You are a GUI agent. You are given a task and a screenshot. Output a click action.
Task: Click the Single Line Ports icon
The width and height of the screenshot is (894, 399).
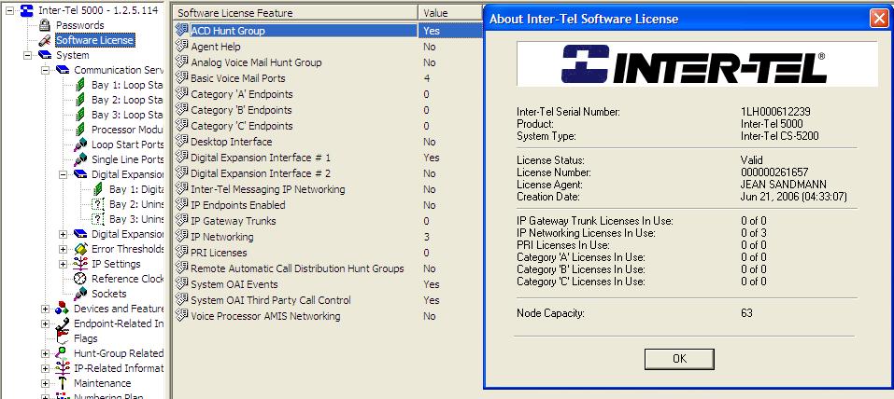pyautogui.click(x=81, y=160)
